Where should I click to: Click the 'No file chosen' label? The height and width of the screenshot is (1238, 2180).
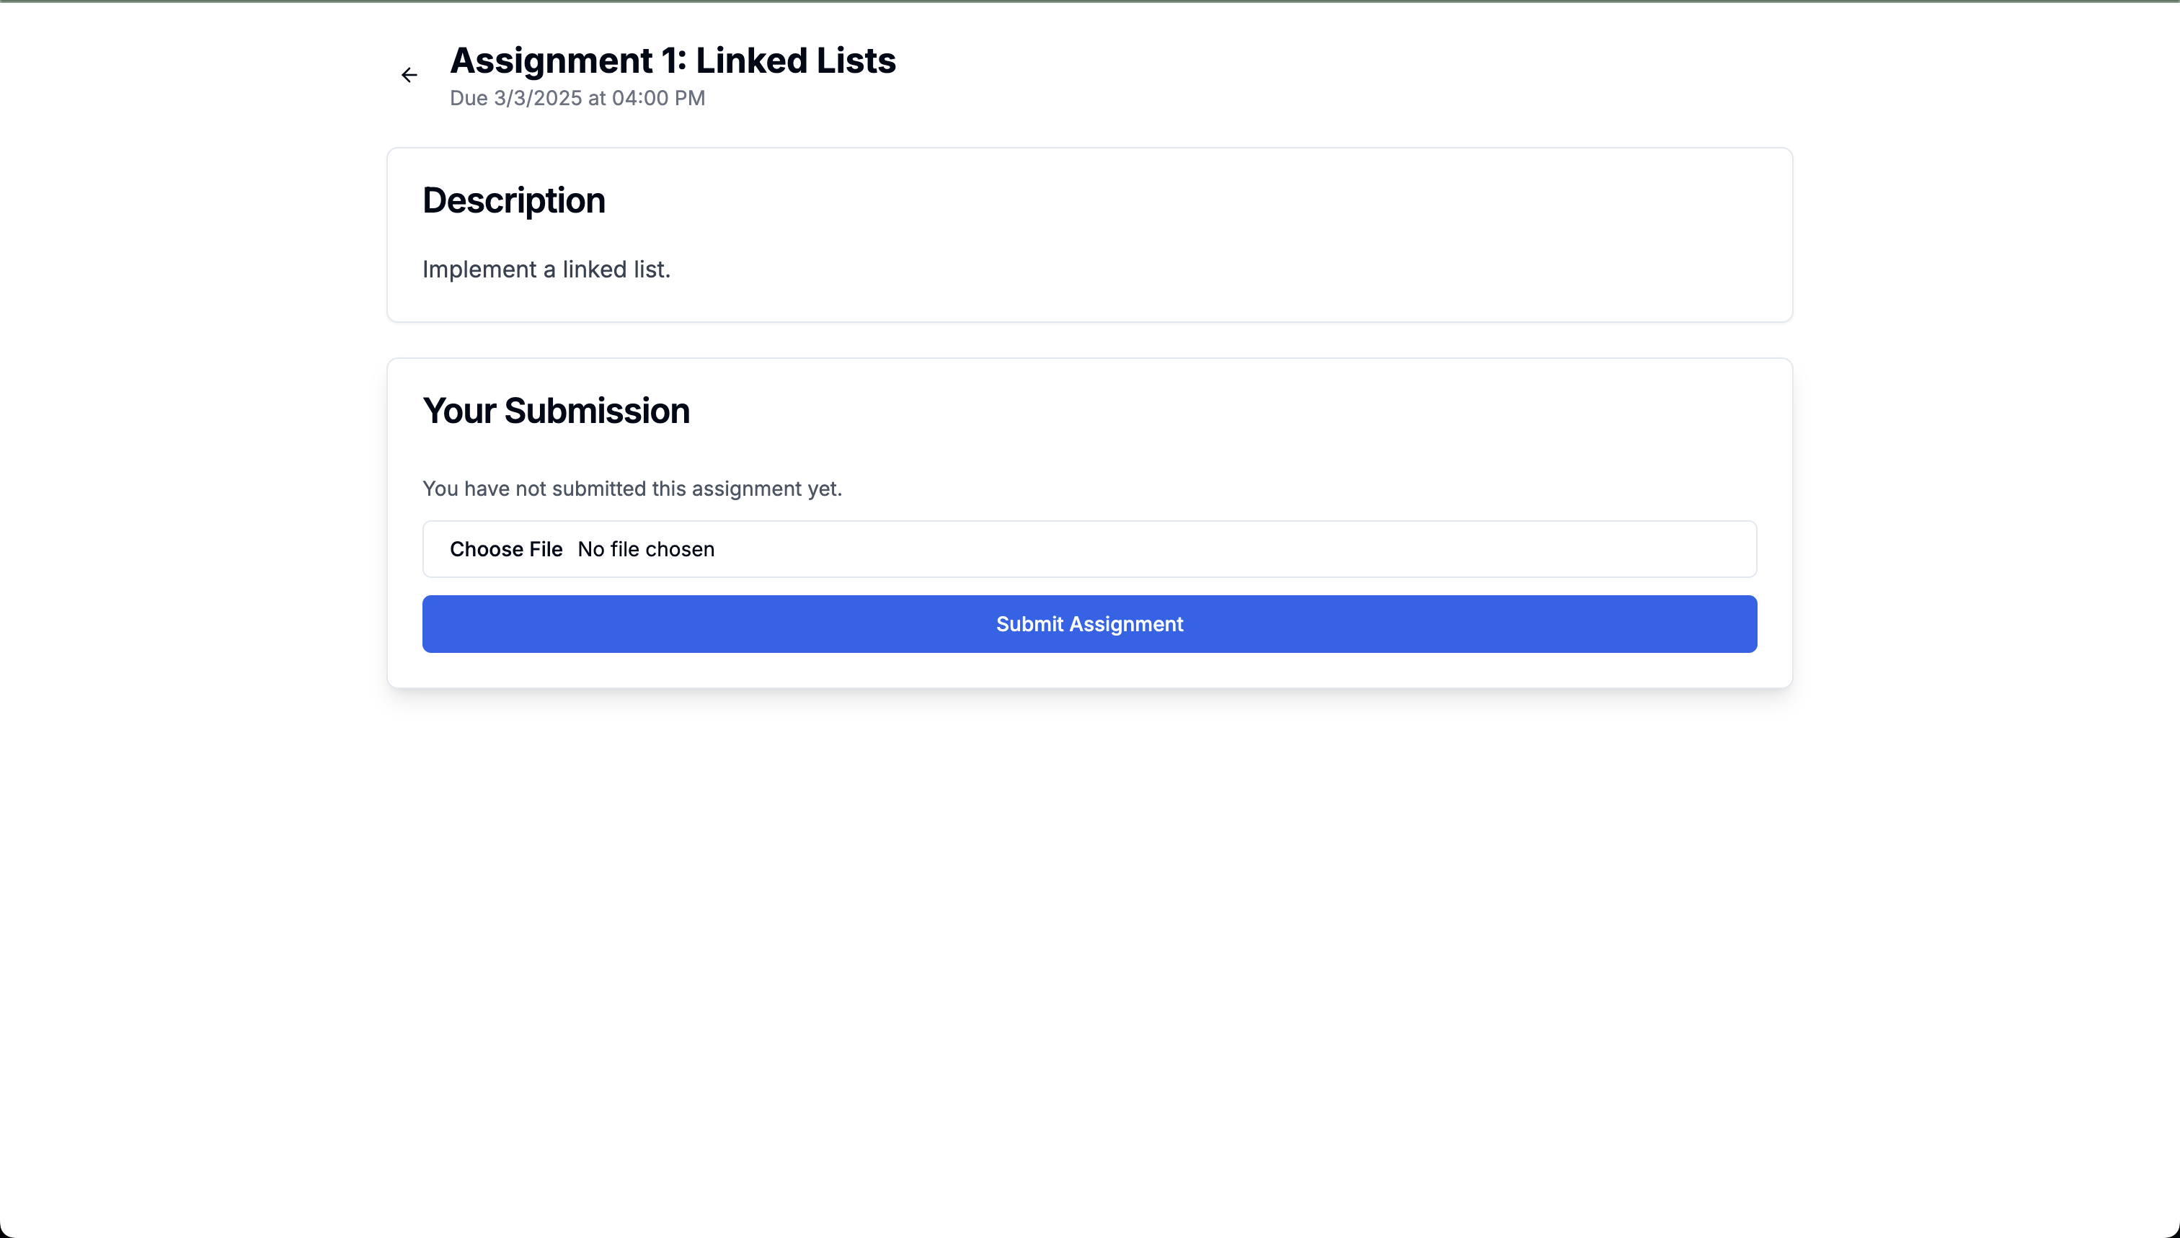[646, 549]
